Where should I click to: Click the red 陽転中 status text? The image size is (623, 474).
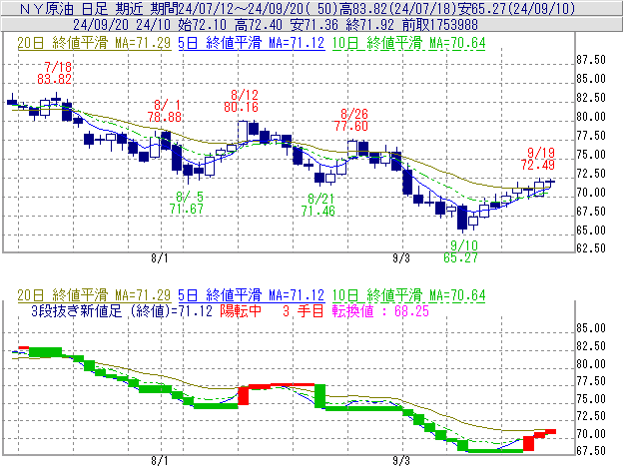(x=241, y=310)
